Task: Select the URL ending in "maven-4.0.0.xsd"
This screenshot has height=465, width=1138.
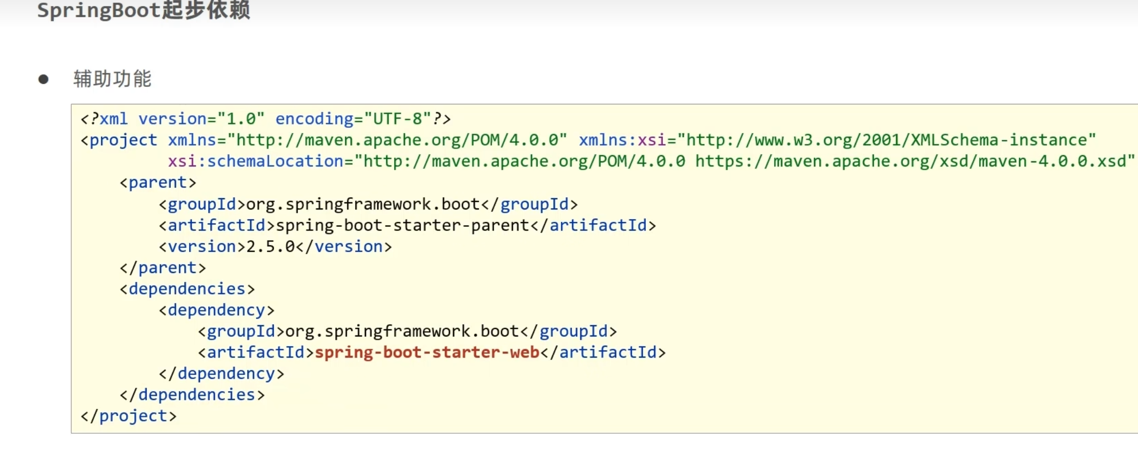Action: coord(910,161)
